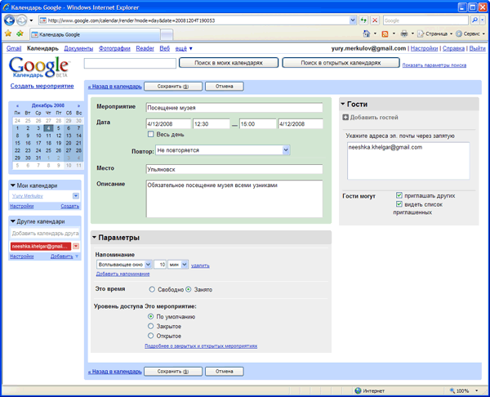Open the Сервис menu
490x397 pixels.
pos(470,33)
